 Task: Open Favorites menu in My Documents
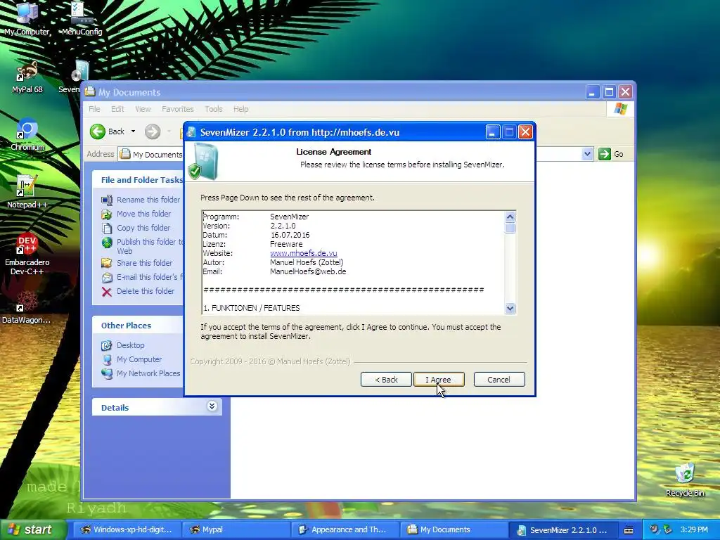[x=178, y=109]
